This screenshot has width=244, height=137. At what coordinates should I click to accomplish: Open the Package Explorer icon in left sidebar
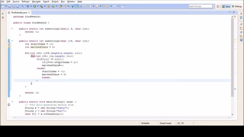(3, 18)
